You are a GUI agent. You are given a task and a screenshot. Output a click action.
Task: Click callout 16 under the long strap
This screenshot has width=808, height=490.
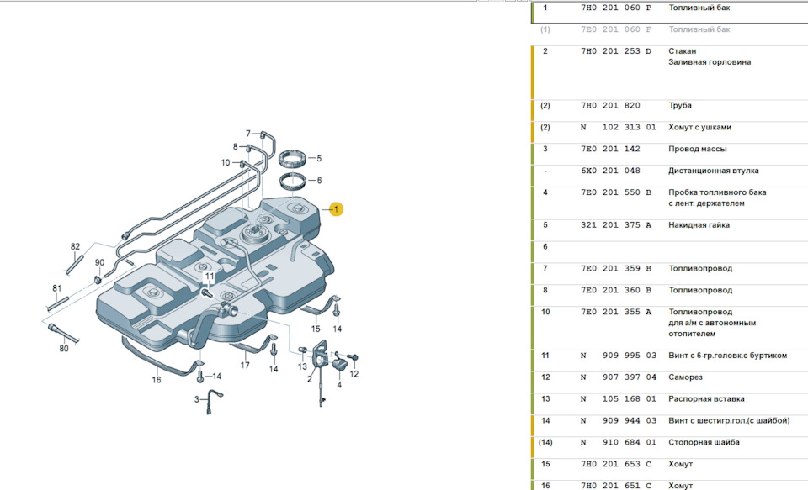157,379
